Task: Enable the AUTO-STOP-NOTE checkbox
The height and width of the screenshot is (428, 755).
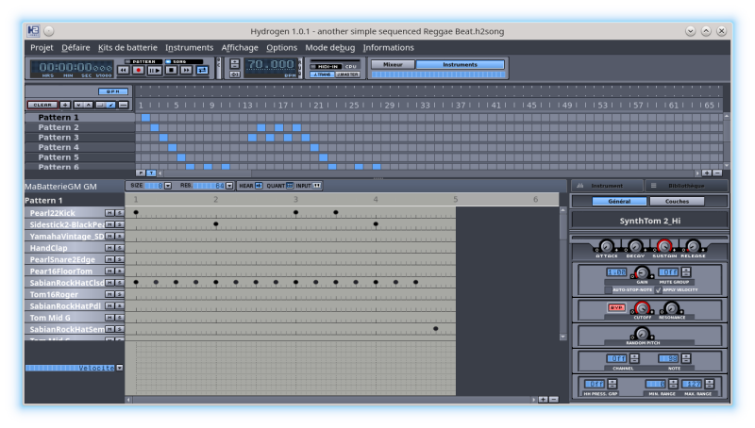Action: point(609,290)
